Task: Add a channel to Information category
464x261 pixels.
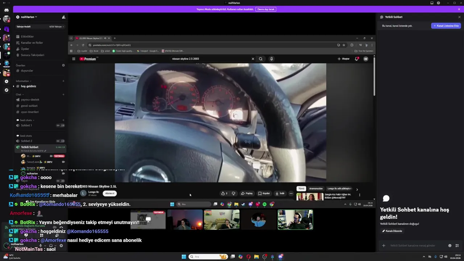Action: [63, 81]
